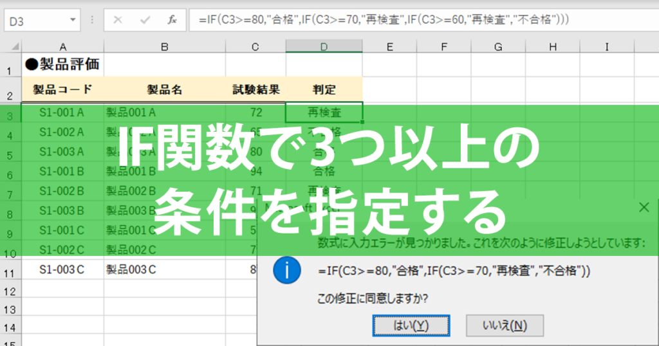
Task: Select column G header
Action: tap(498, 46)
